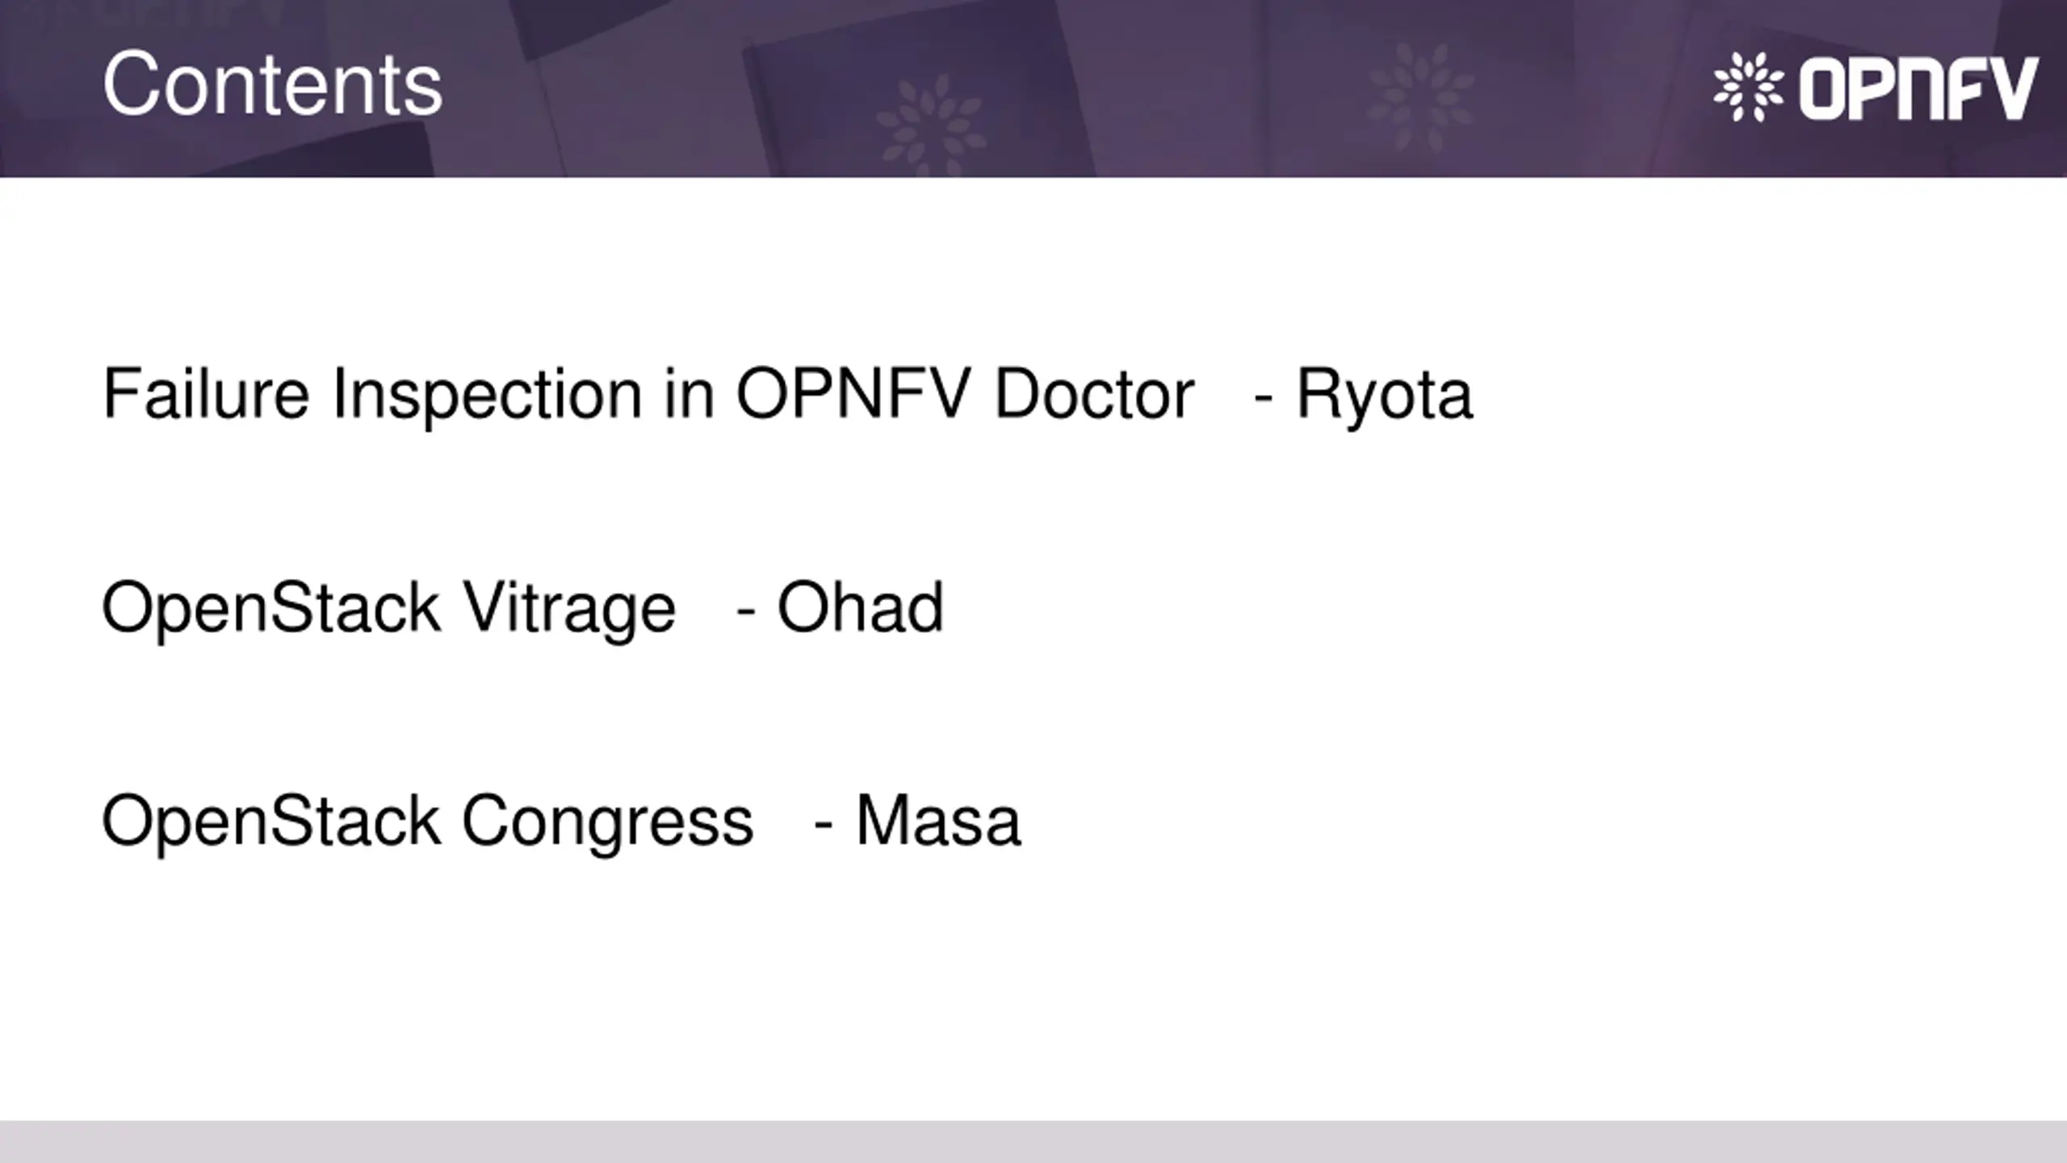
Task: Click the faint flower watermark left of the logo
Action: [x=1421, y=95]
